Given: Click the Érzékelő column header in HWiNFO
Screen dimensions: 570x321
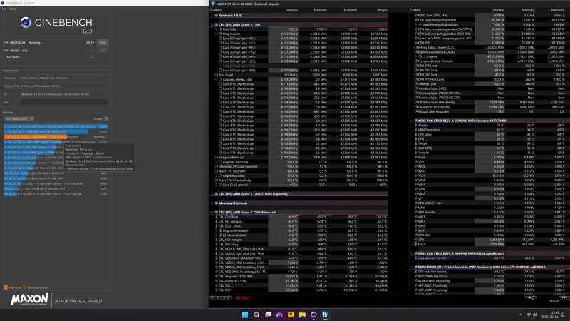Looking at the screenshot, I should (216, 10).
